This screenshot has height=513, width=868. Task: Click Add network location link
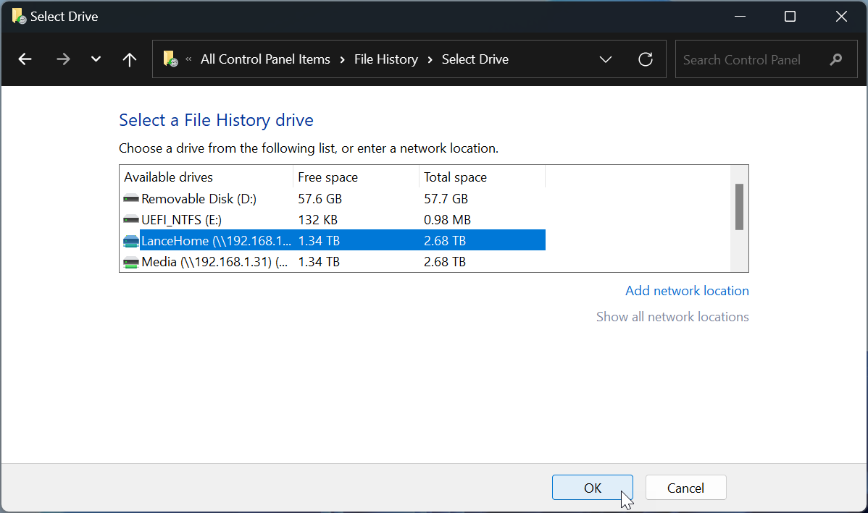pyautogui.click(x=687, y=291)
